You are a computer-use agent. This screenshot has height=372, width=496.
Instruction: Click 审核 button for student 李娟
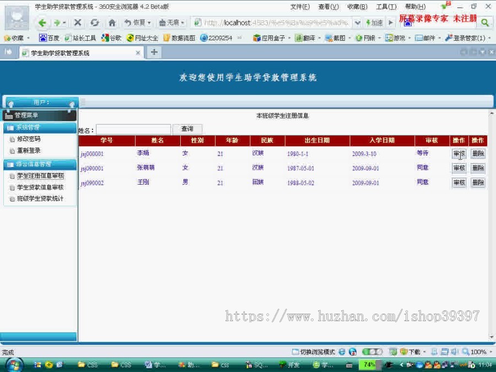click(x=459, y=154)
